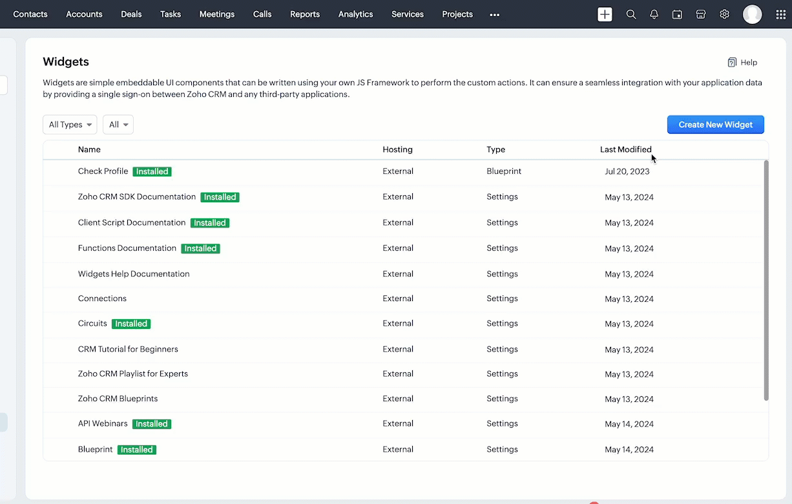The image size is (792, 504).
Task: Open the Help link
Action: 749,63
